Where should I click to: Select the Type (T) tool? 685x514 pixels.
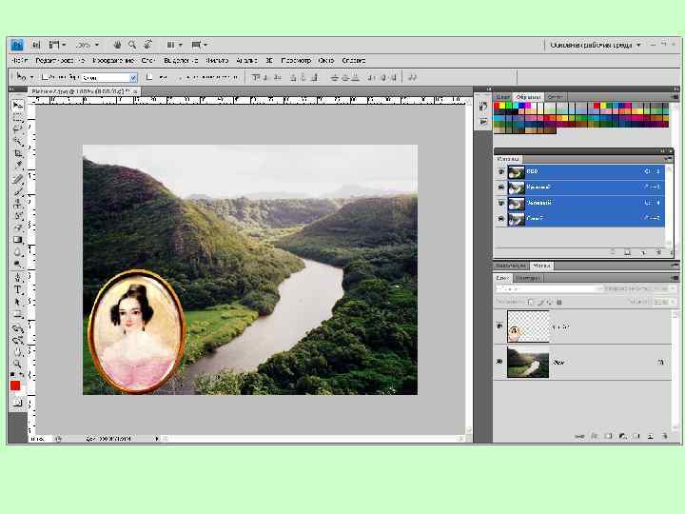point(17,289)
